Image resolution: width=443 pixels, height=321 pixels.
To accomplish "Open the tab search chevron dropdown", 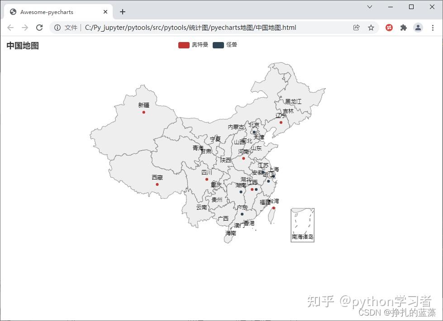I will click(x=370, y=7).
